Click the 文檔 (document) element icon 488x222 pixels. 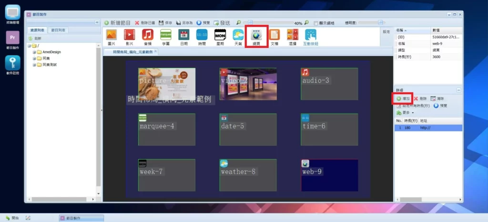click(274, 35)
